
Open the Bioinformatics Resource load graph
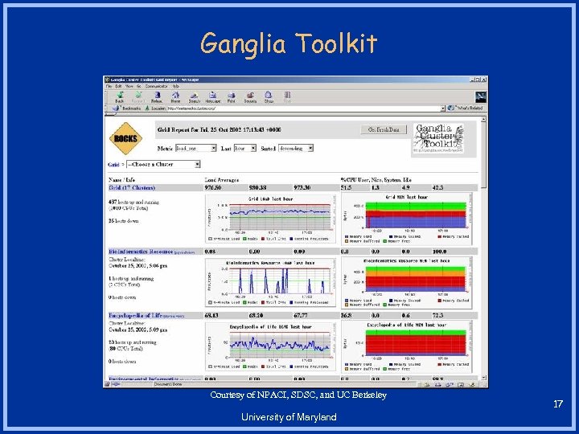click(270, 283)
